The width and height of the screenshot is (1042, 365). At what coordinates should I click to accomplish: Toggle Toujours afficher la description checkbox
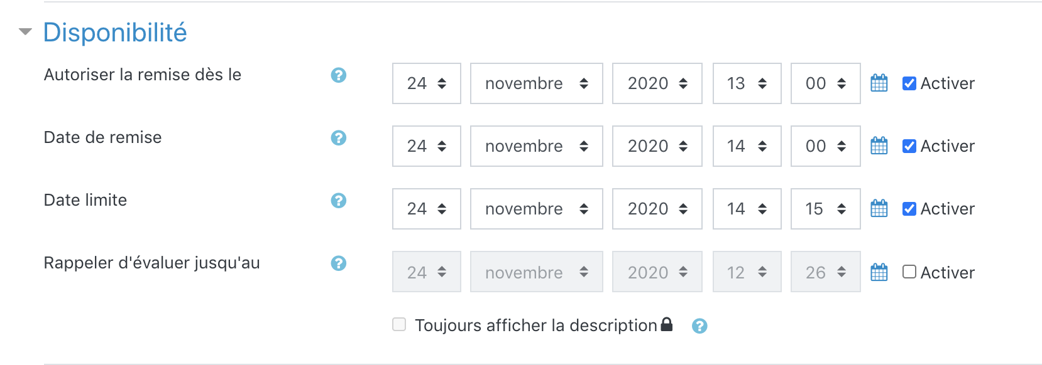[399, 324]
